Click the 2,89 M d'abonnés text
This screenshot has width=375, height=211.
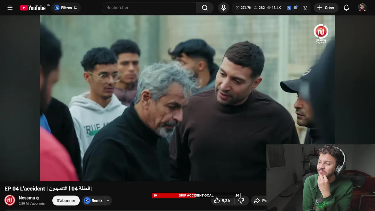point(32,204)
